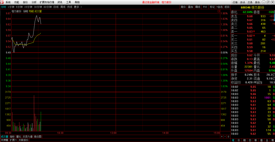Switch to the 月线 monthly chart

70,7
